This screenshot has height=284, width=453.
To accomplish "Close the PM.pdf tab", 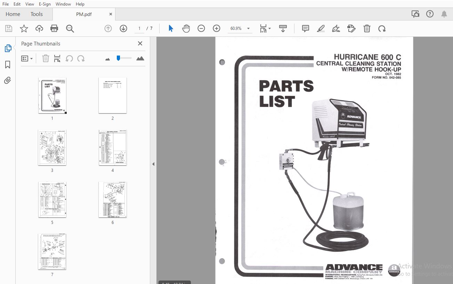I will click(111, 14).
